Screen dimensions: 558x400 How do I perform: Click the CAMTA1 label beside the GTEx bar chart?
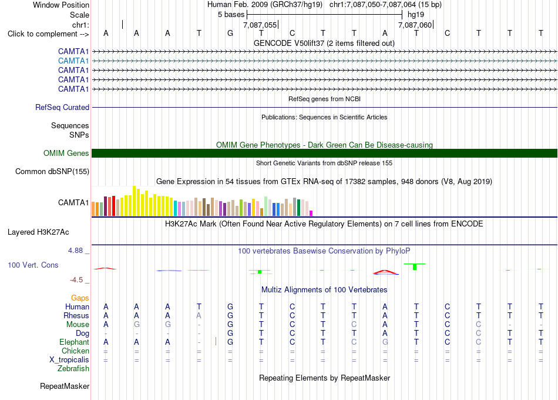(73, 202)
